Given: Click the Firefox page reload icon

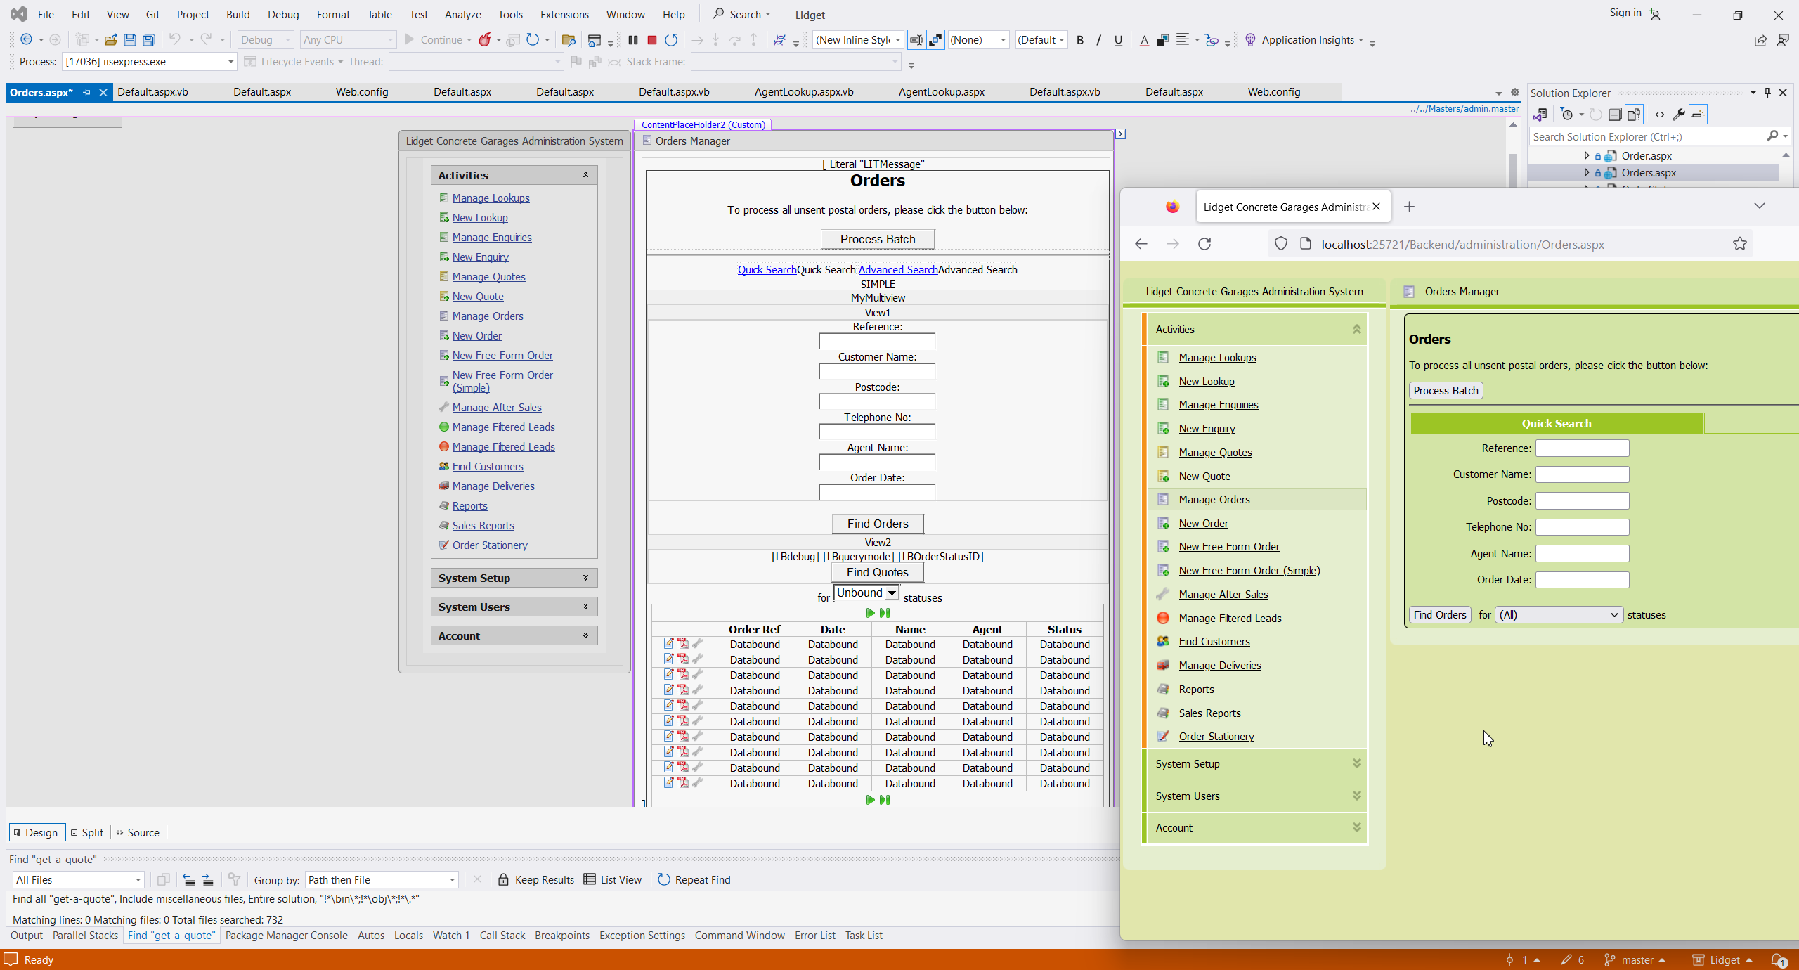Looking at the screenshot, I should pyautogui.click(x=1204, y=244).
